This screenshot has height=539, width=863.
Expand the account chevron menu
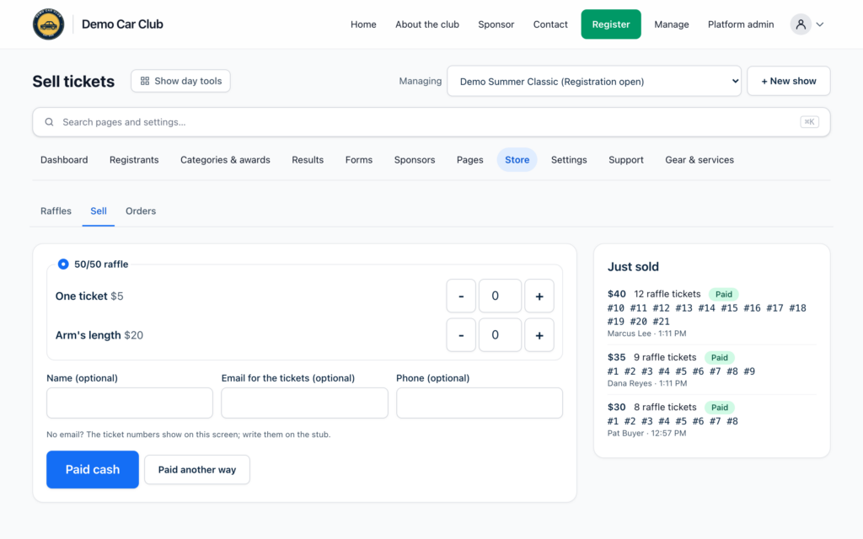point(820,24)
